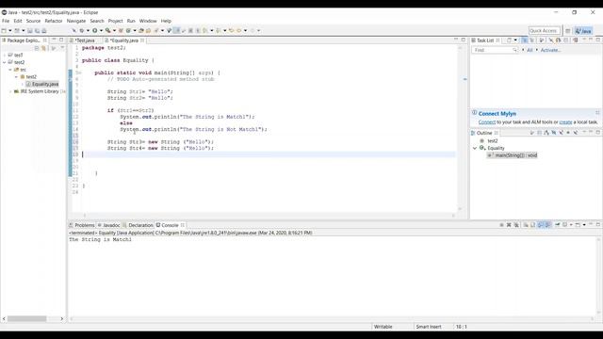Toggle Sort in Outline toolbar
Image resolution: width=603 pixels, height=339 pixels.
tap(546, 133)
